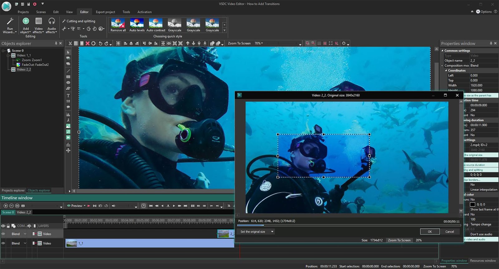This screenshot has width=499, height=269.
Task: Expand the quick style gallery list
Action: pyautogui.click(x=224, y=31)
